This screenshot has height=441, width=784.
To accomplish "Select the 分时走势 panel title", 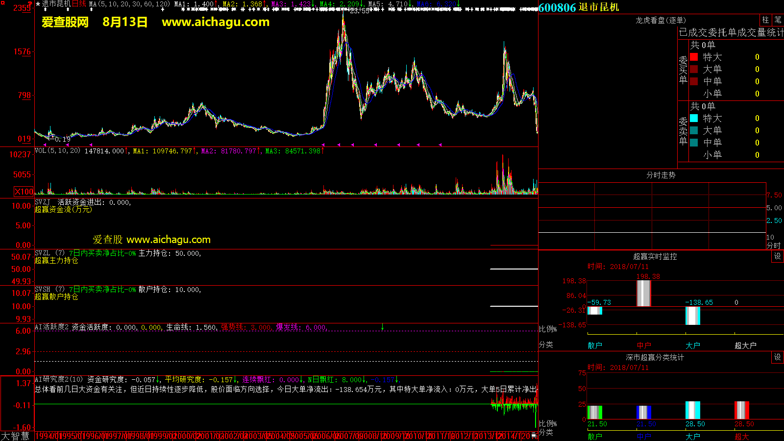I will 661,175.
